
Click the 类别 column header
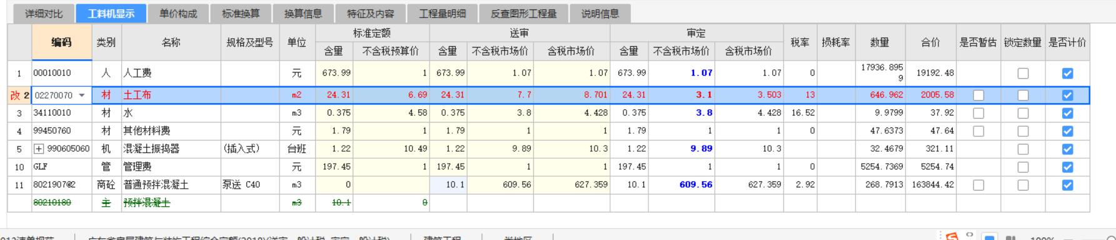pyautogui.click(x=106, y=42)
